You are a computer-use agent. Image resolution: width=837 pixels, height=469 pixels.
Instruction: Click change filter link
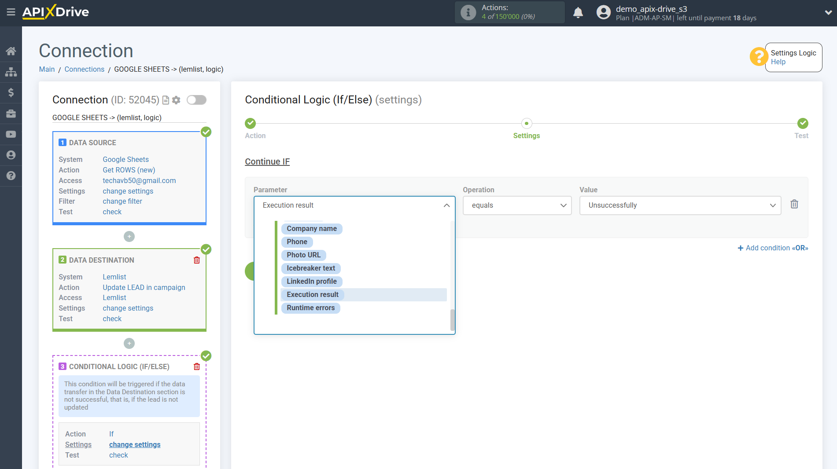(122, 202)
